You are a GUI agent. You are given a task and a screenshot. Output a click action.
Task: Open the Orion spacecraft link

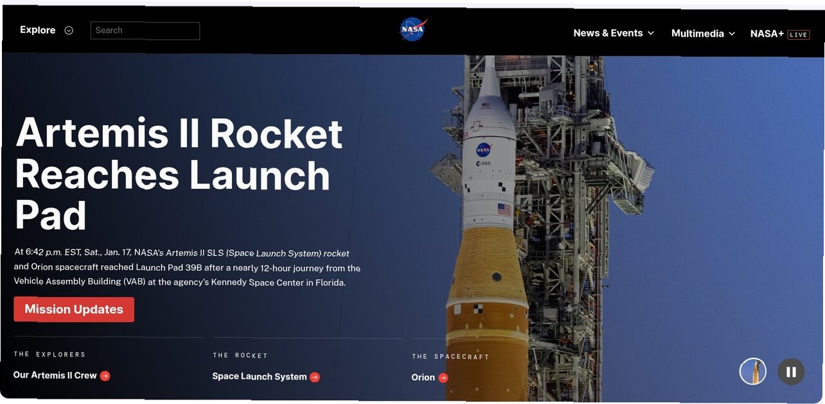tap(430, 378)
